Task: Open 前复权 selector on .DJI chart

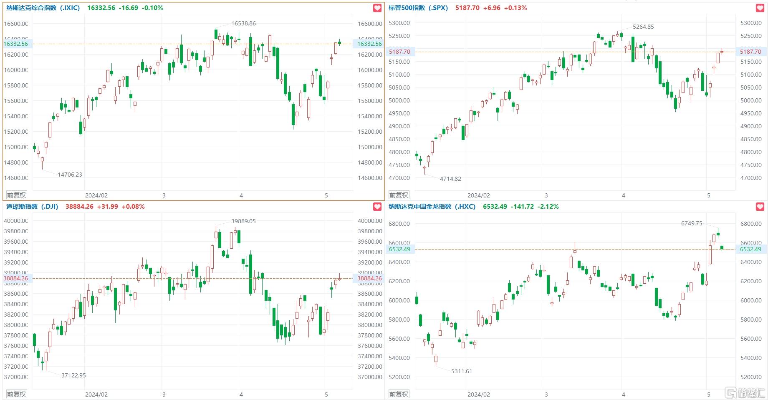Action: pos(16,394)
